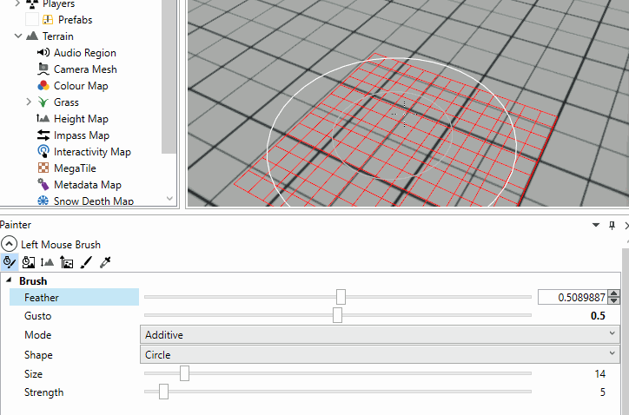Increase Feather value with up stepper

[x=613, y=293]
